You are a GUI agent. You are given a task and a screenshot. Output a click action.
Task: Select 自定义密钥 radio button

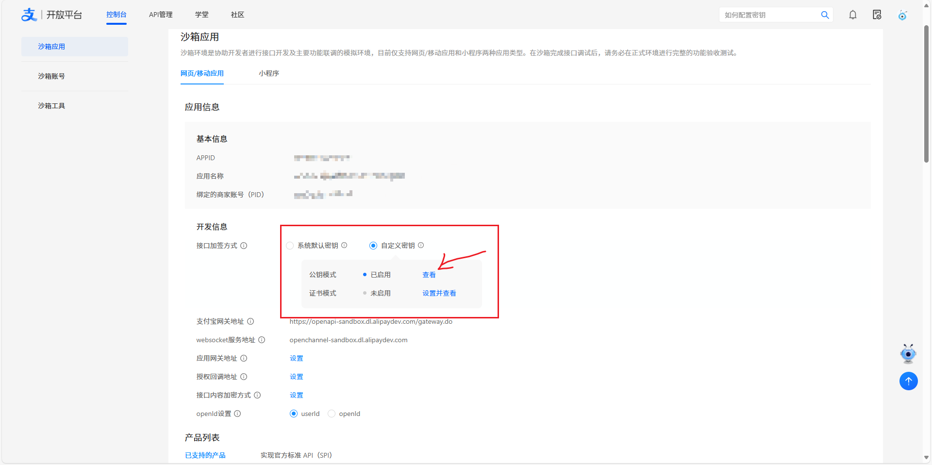click(x=373, y=246)
